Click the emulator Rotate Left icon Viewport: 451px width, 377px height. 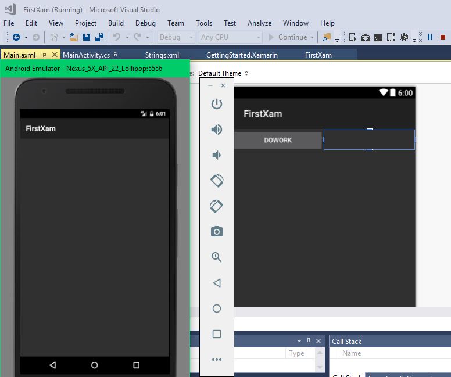pyautogui.click(x=217, y=181)
